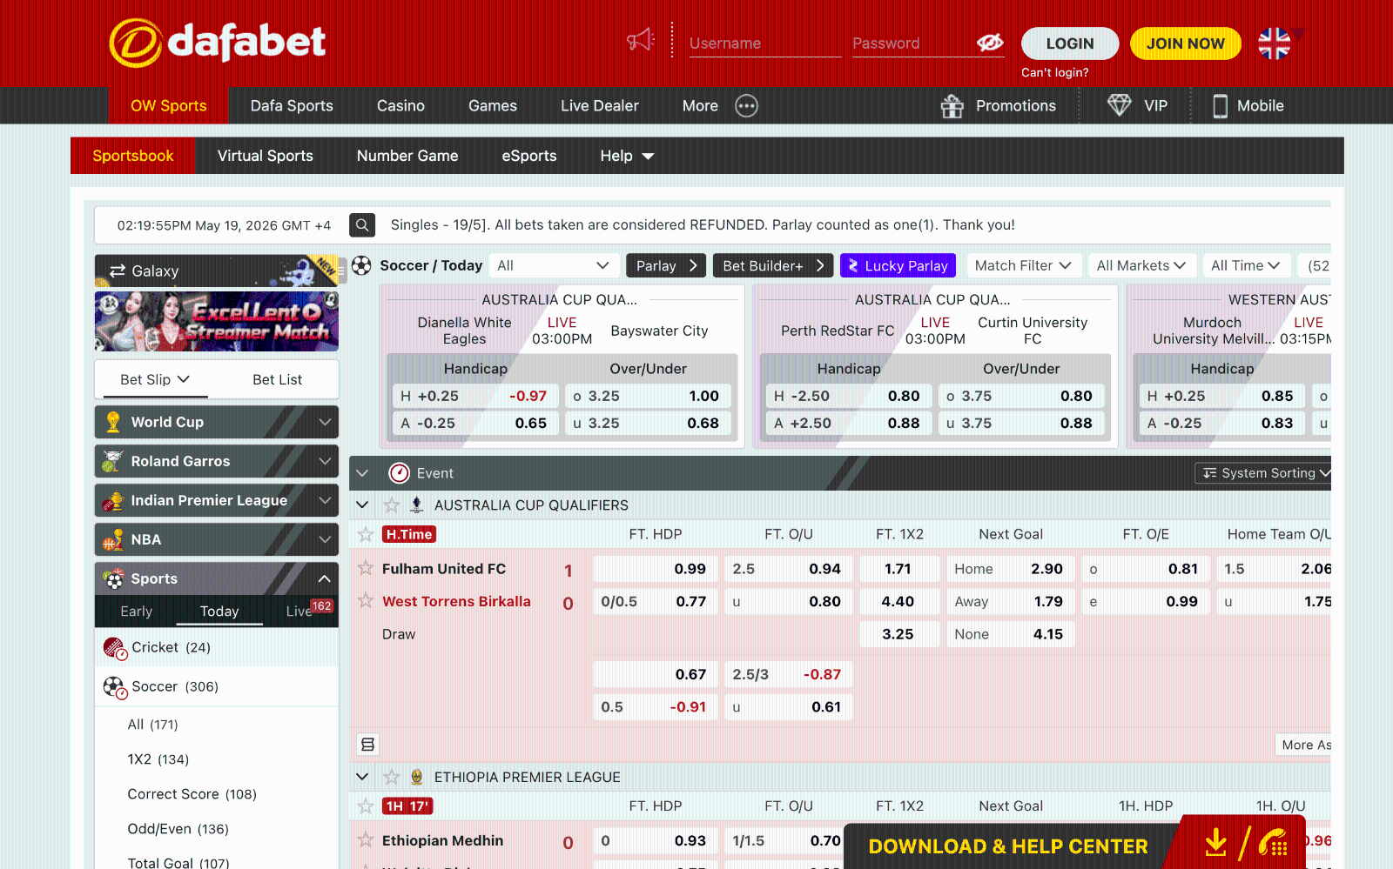Open the All league filter dropdown
Screen dimensions: 1393x869
point(554,265)
